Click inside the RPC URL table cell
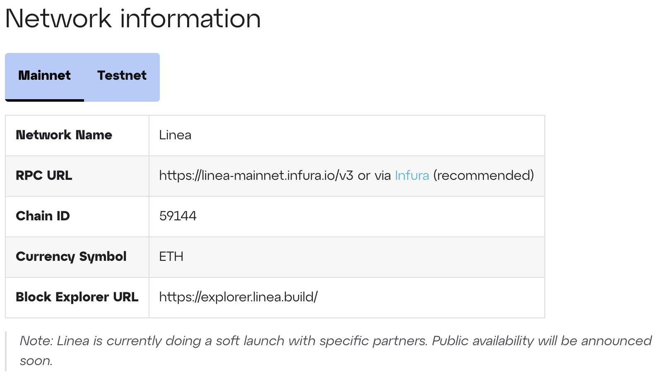 pos(347,175)
